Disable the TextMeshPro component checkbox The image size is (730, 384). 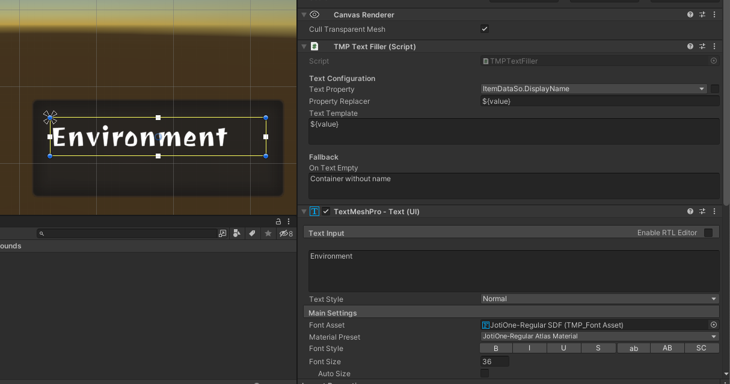pos(325,211)
